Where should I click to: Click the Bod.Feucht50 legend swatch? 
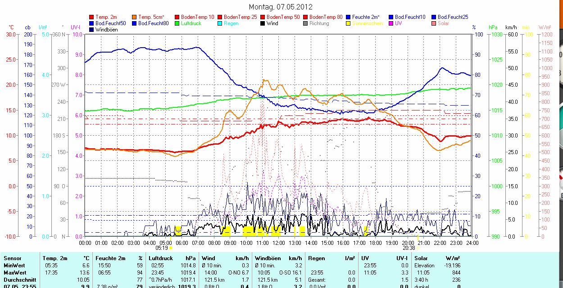(91, 23)
